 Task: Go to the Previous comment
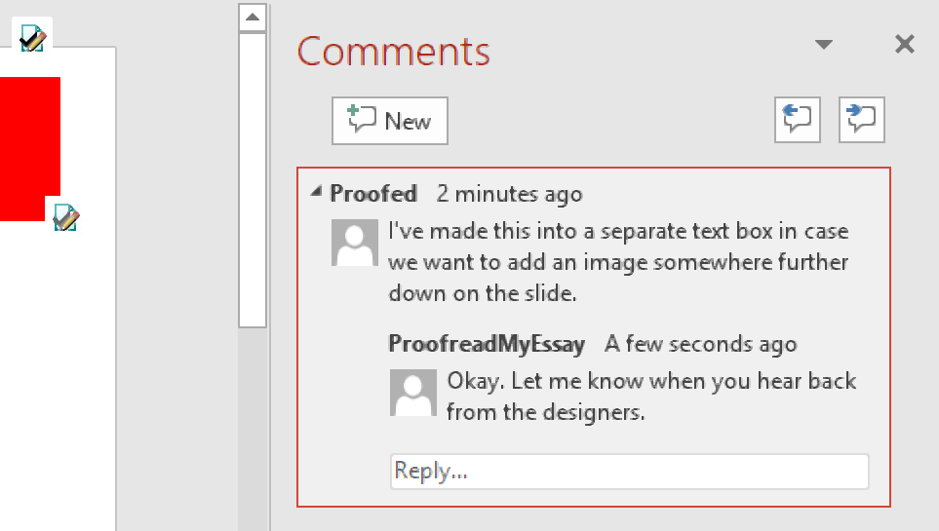point(798,121)
